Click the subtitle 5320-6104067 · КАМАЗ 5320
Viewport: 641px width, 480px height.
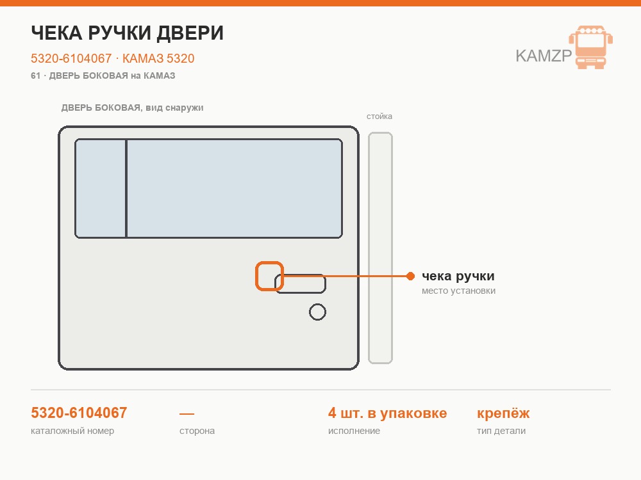click(112, 58)
